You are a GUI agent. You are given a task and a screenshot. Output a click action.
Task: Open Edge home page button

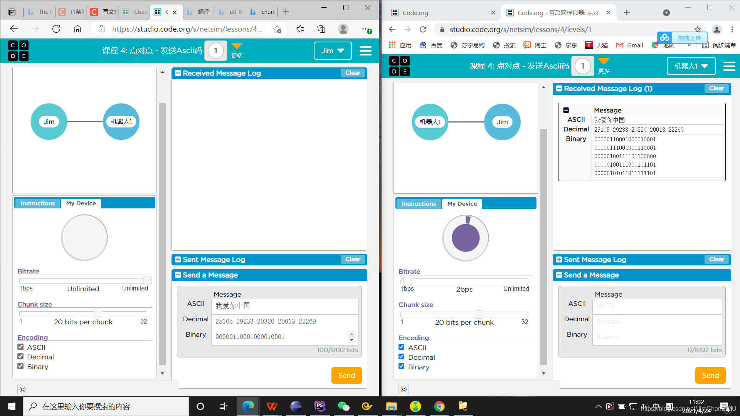coord(77,29)
